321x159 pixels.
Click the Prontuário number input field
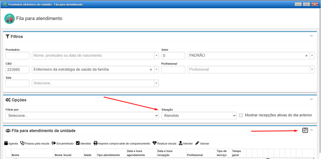[x=17, y=56]
